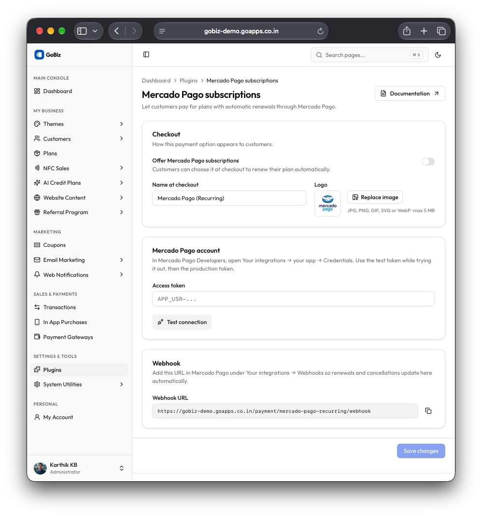Viewport: 482px width, 517px height.
Task: Open a new Safari tab
Action: pos(424,31)
